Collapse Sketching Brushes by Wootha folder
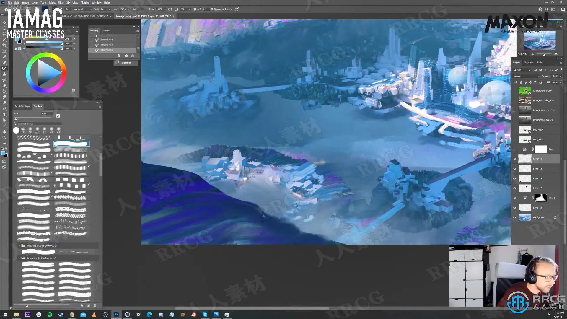Viewport: 567px width, 319px height. pos(19,246)
